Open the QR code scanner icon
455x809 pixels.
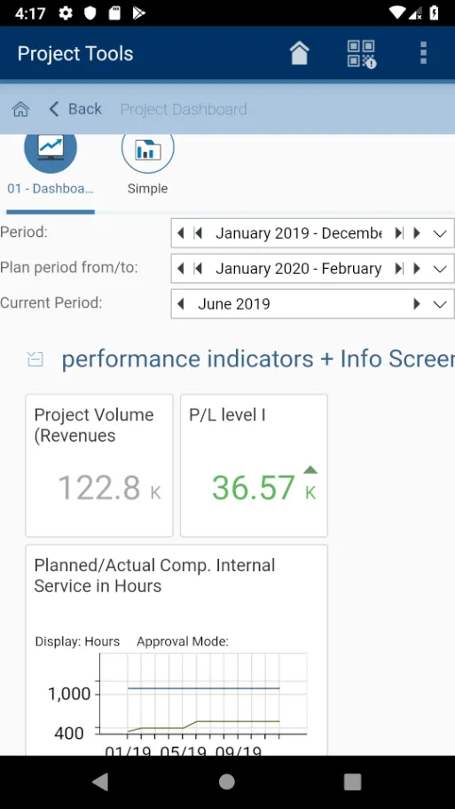point(362,53)
